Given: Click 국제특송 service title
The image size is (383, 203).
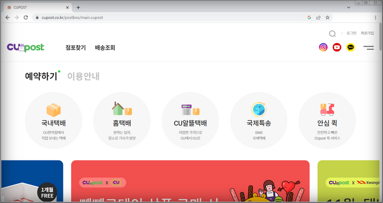Looking at the screenshot, I should coord(259,123).
